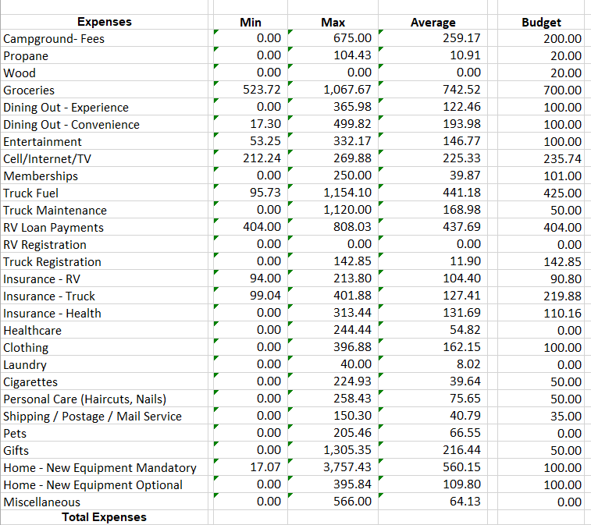Click the Miscellaneous row label

41,502
